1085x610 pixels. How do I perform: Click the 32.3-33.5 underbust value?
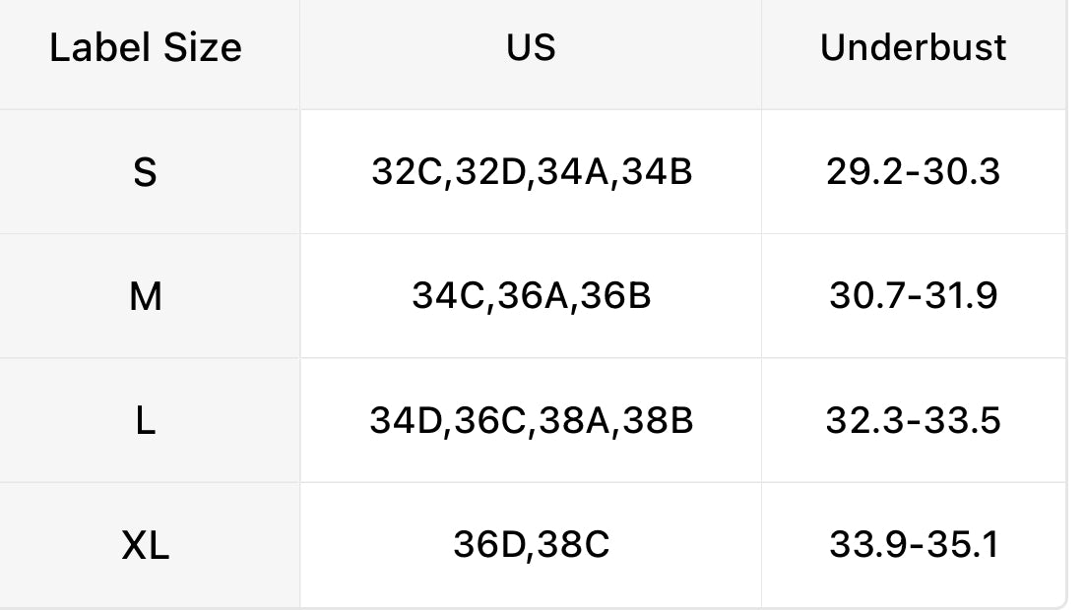click(913, 421)
